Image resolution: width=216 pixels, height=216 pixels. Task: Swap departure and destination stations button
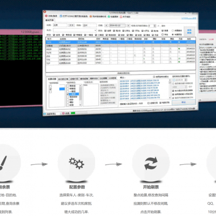(71, 25)
